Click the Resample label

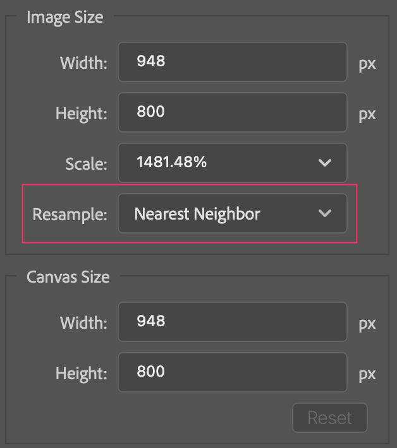(x=70, y=215)
